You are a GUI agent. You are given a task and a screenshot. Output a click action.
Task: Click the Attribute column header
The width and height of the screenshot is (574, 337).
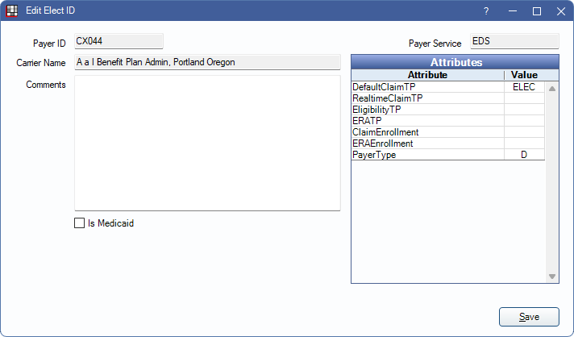[x=427, y=75]
